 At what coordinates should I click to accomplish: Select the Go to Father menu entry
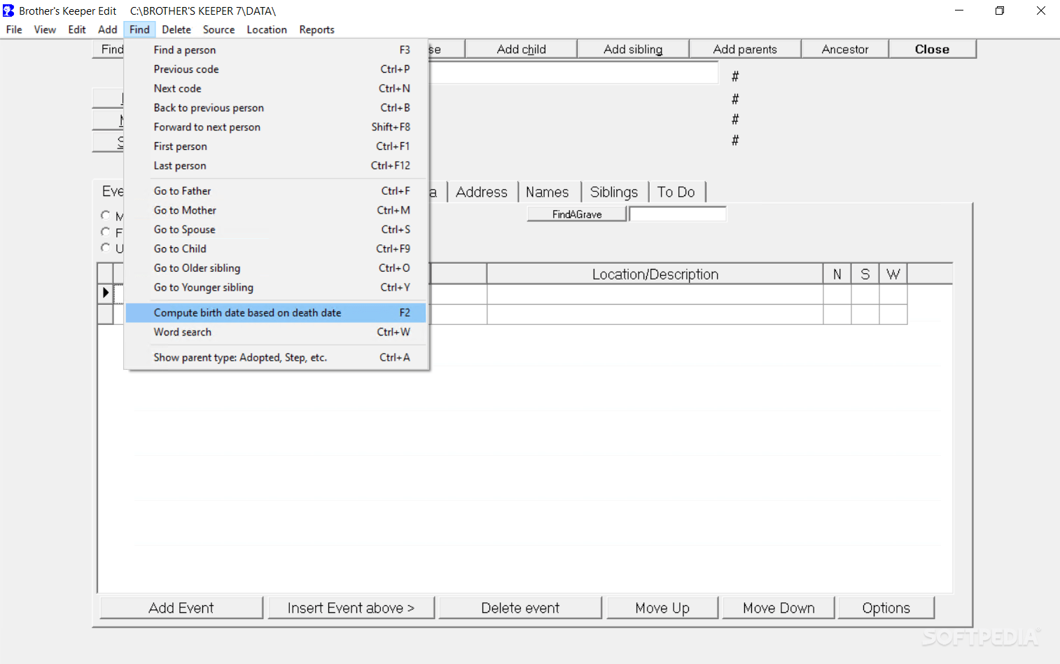tap(182, 191)
